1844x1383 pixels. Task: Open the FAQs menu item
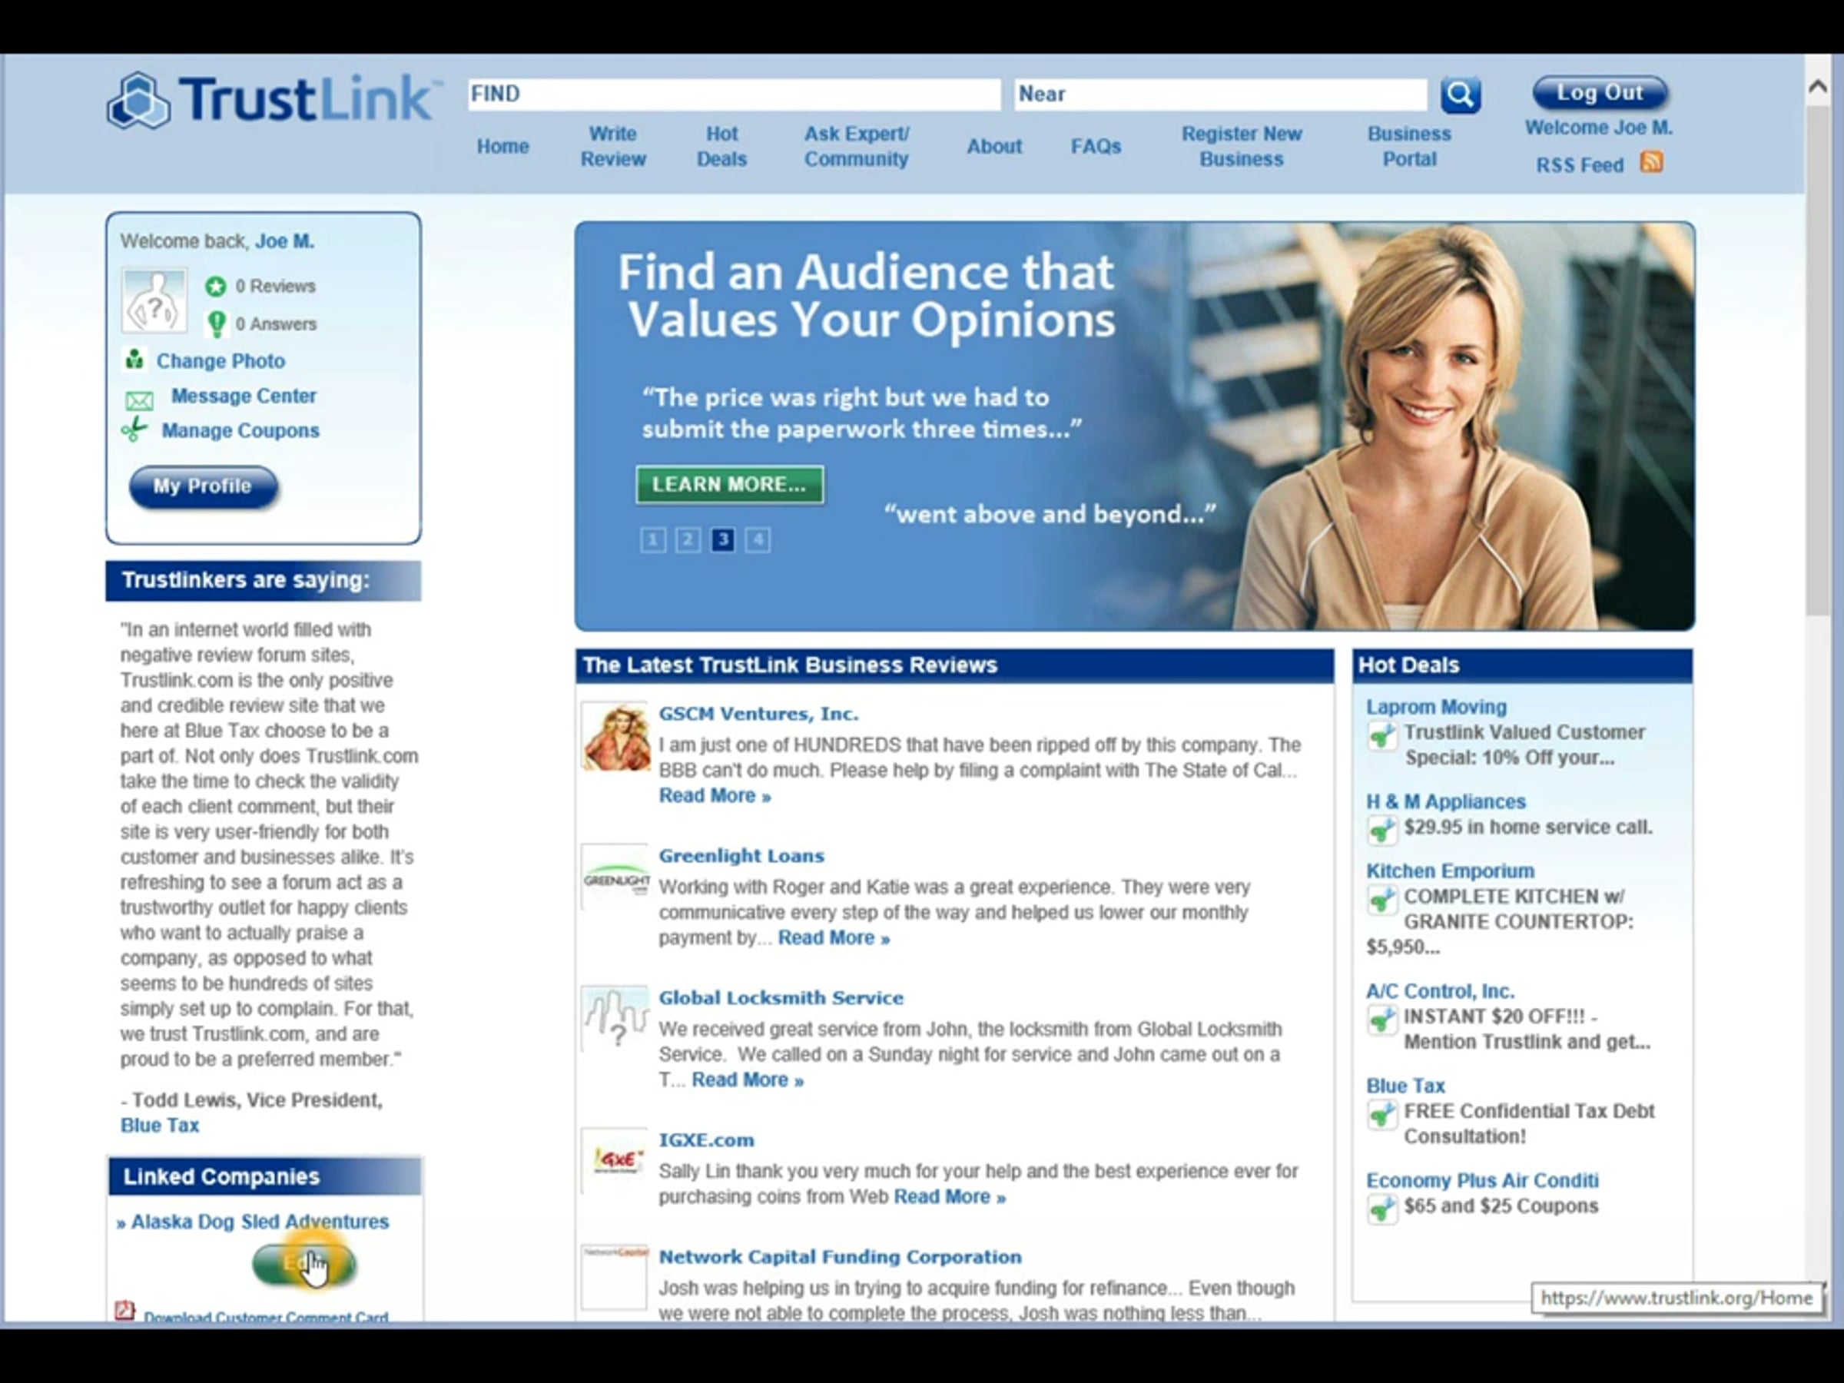[1096, 146]
